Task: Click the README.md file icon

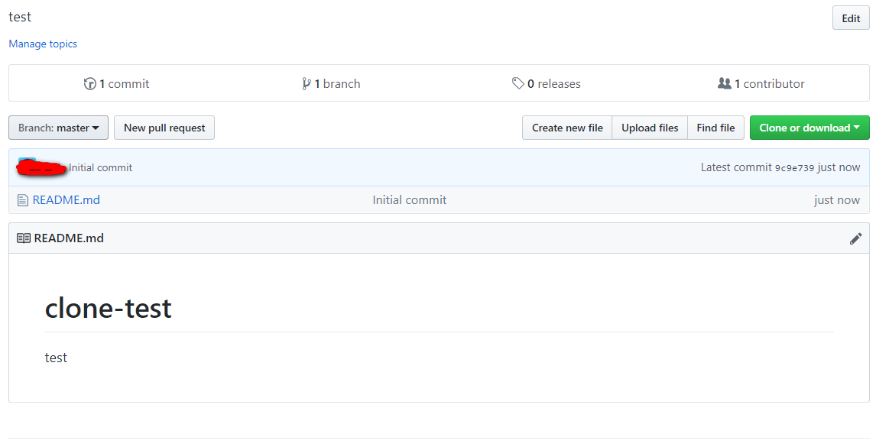Action: click(23, 200)
